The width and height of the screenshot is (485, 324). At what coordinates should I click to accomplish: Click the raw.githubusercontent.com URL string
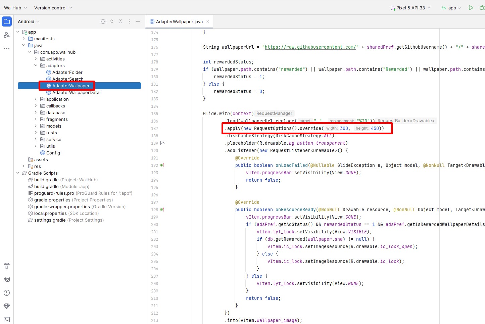click(x=310, y=47)
